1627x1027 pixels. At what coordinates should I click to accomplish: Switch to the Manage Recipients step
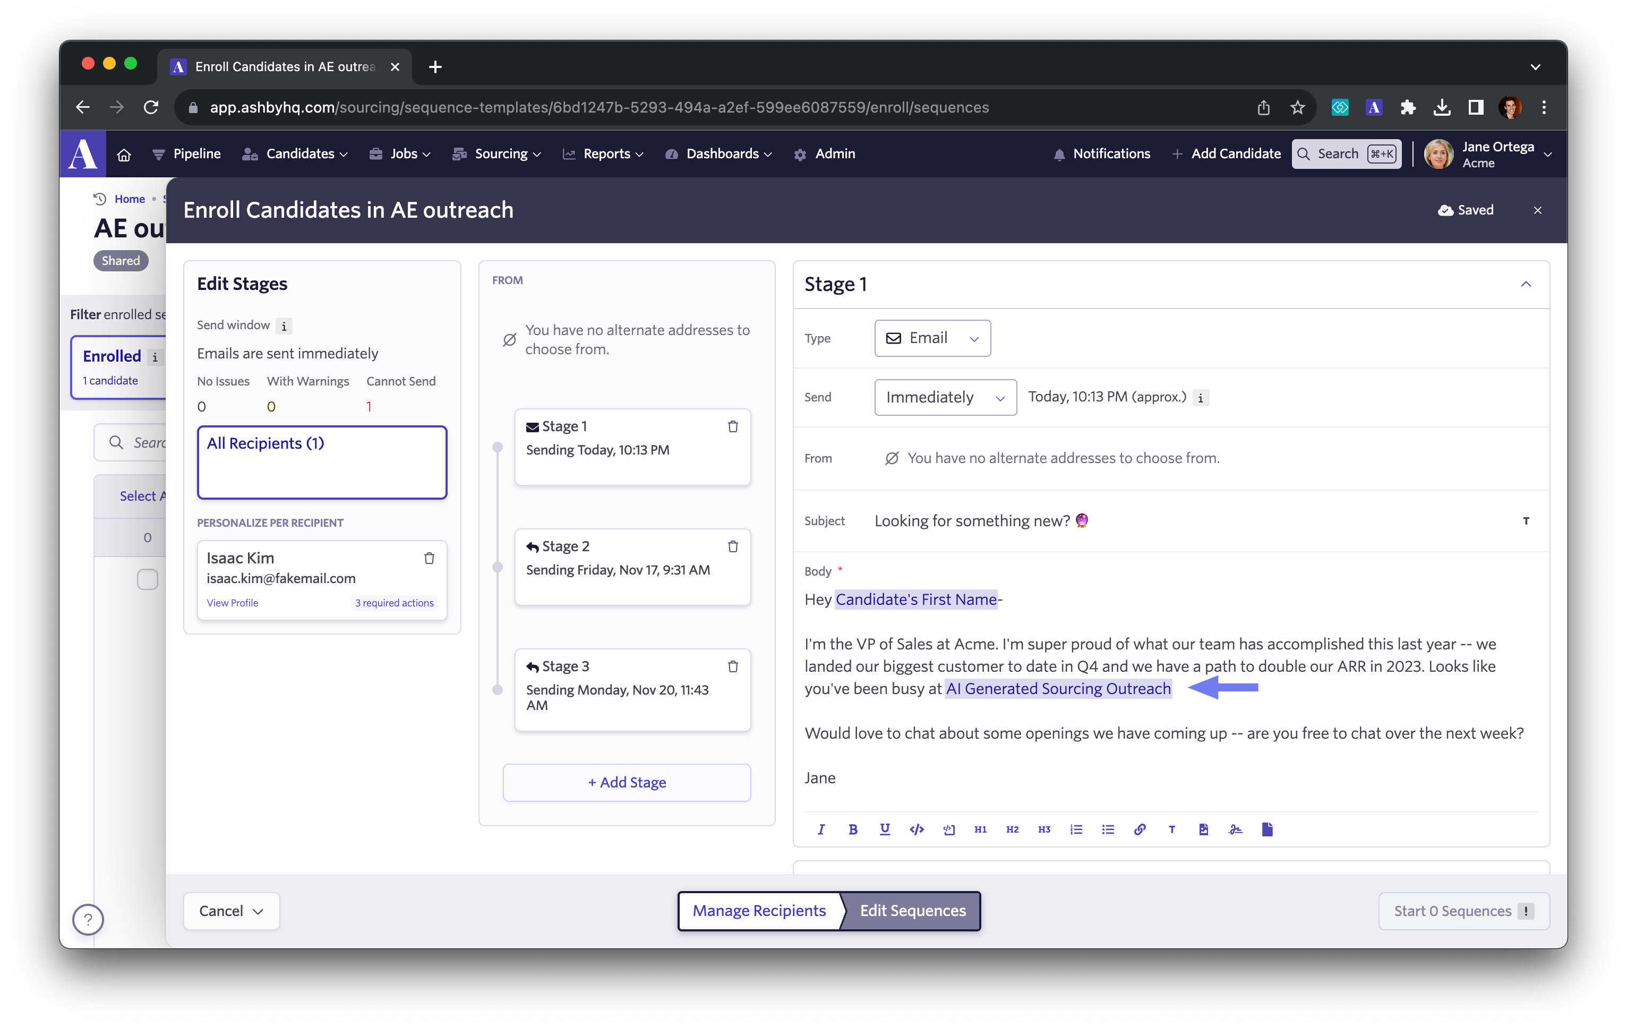pos(759,910)
